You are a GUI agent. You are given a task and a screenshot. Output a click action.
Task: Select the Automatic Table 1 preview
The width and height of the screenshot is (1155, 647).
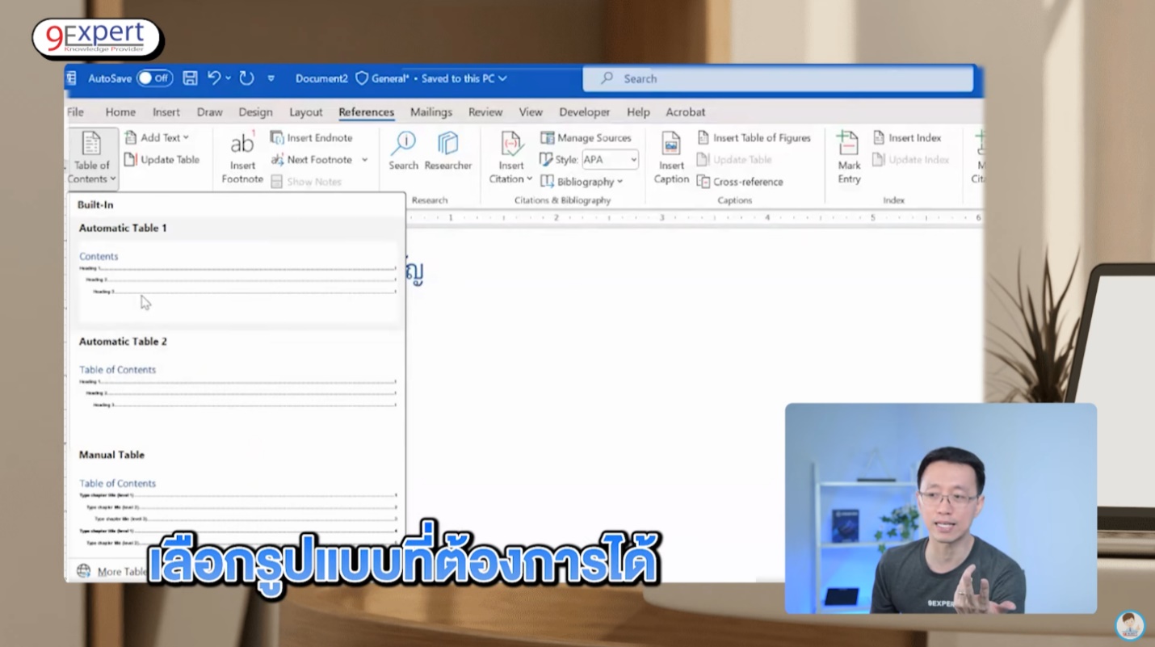[237, 279]
